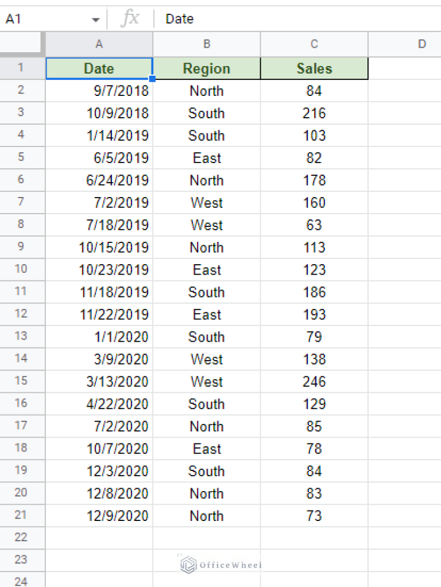The height and width of the screenshot is (587, 441).
Task: Select the cell with sales value 216
Action: (x=314, y=113)
